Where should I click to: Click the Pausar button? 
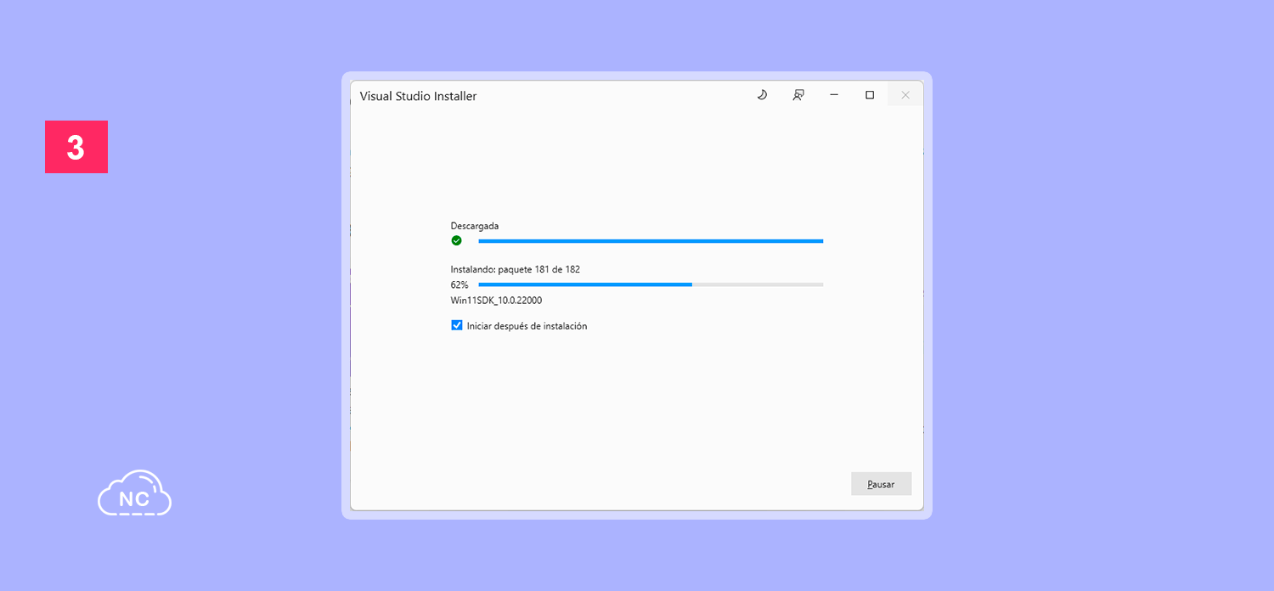(881, 484)
